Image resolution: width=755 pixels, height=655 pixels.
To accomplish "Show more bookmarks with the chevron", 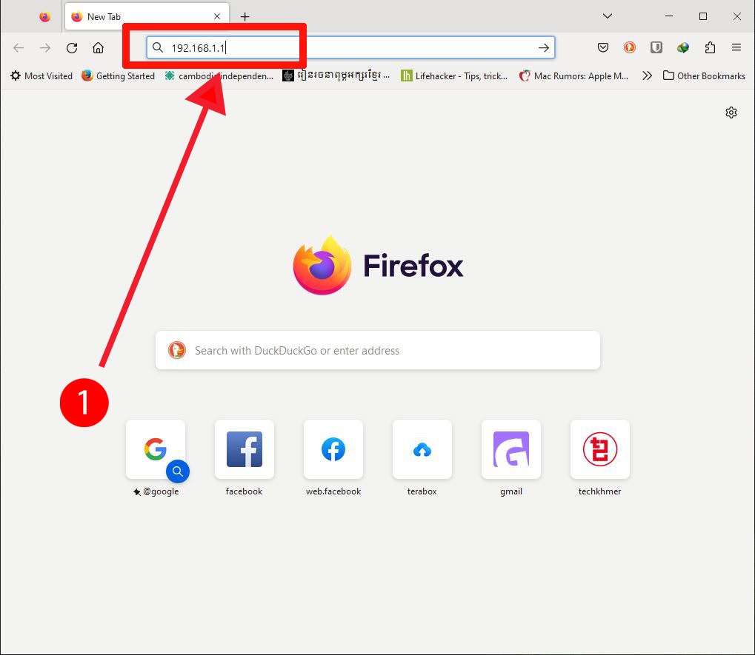I will click(x=647, y=75).
